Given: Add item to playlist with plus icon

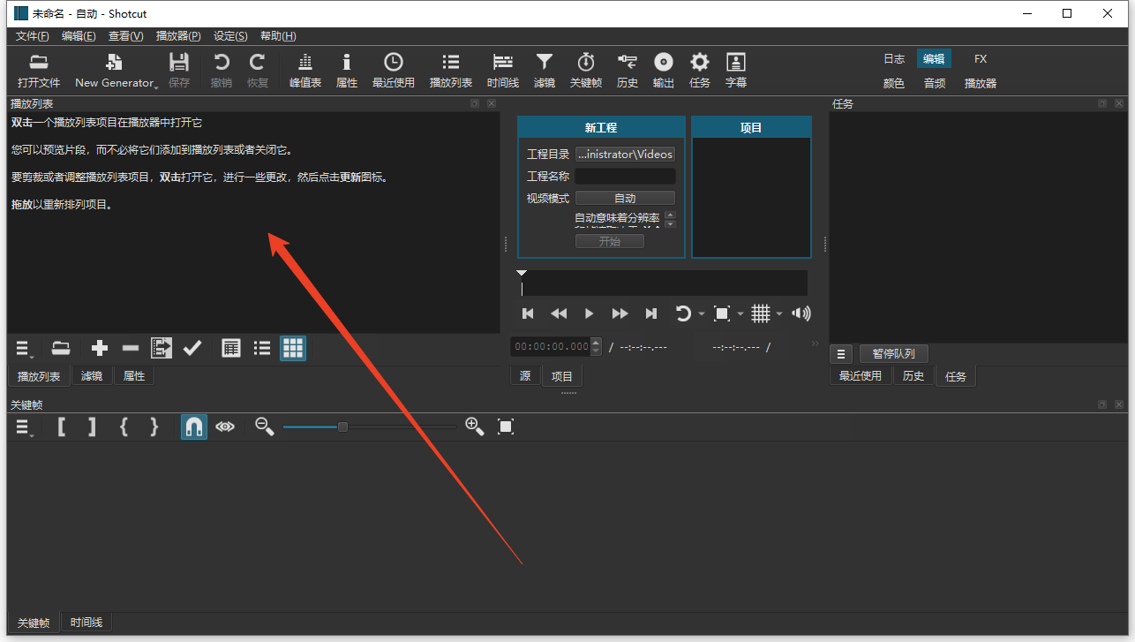Looking at the screenshot, I should (x=100, y=348).
